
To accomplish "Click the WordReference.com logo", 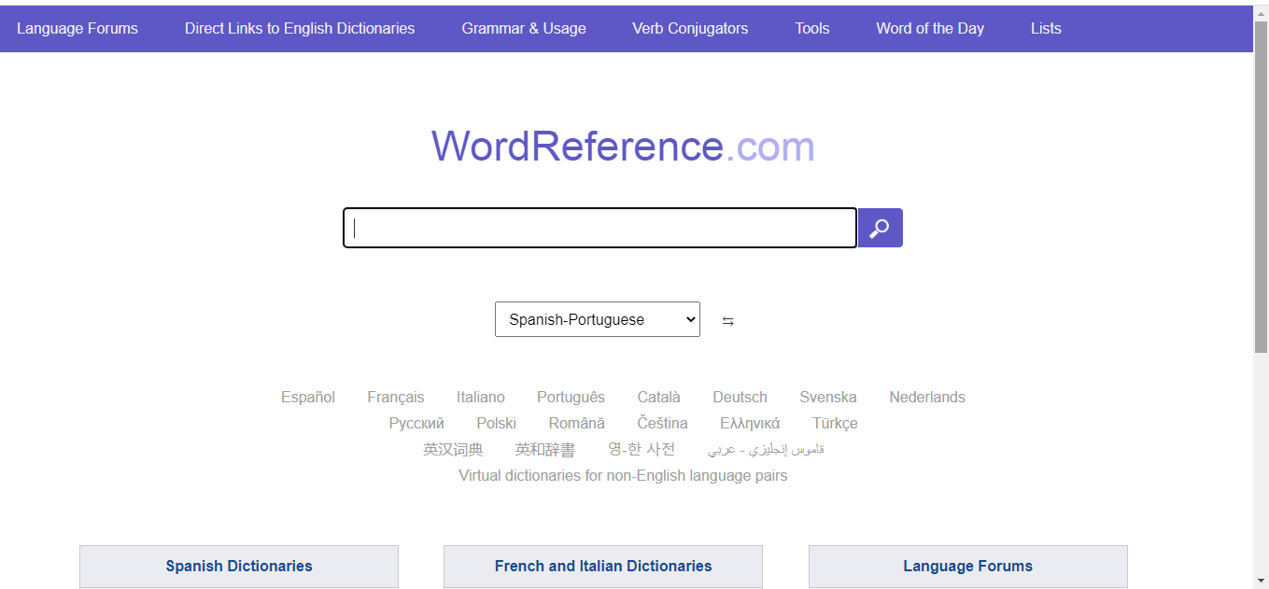I will click(x=623, y=147).
